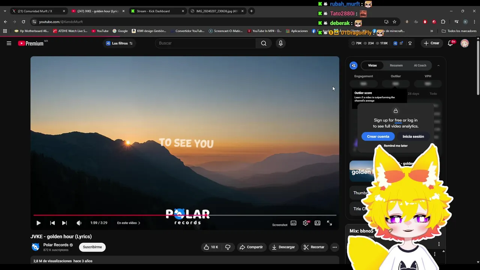This screenshot has width=480, height=270.
Task: Open the notifications bell
Action: (x=450, y=43)
